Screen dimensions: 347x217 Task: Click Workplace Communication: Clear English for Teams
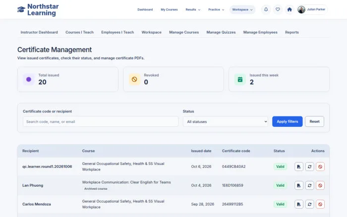click(126, 182)
